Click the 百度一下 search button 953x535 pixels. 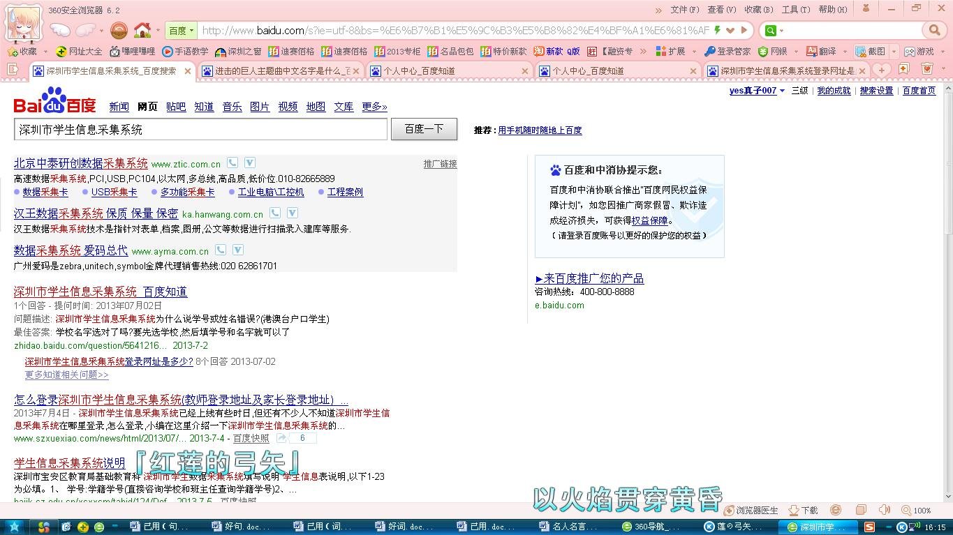click(x=424, y=129)
